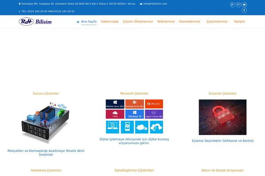Click 'Maliyetleri ve Karmaşıklığı Azaltmaya Yönelik' text
Viewport: 265px width, 176px height.
[x=42, y=151]
